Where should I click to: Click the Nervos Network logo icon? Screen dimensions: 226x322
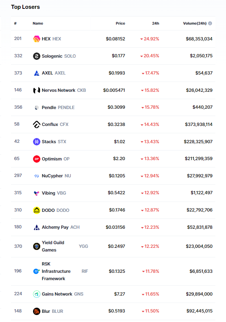point(36,90)
